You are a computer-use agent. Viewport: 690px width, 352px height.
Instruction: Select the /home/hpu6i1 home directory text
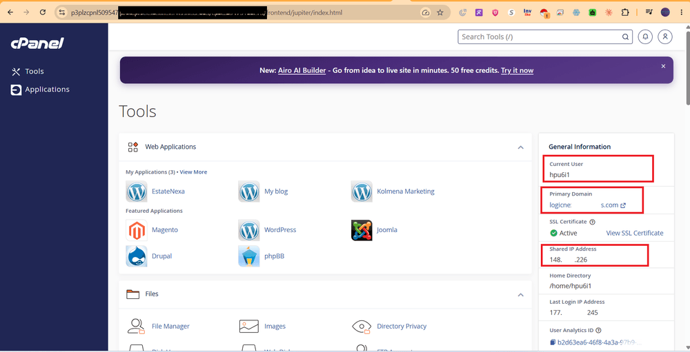[x=571, y=286]
